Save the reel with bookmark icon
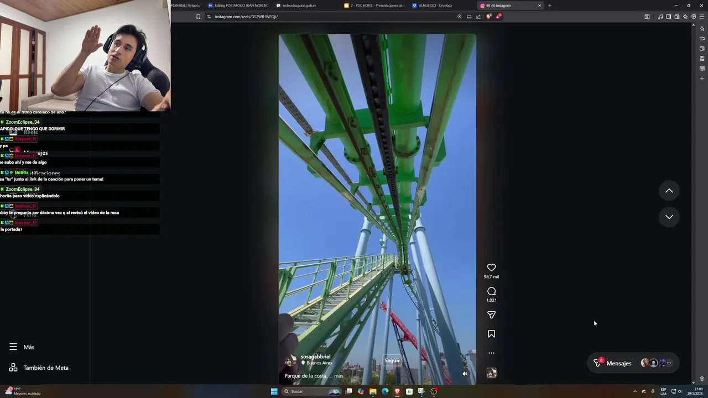This screenshot has height=398, width=708. [x=491, y=334]
